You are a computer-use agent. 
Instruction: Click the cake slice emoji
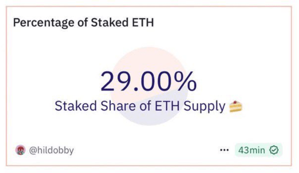click(x=236, y=107)
